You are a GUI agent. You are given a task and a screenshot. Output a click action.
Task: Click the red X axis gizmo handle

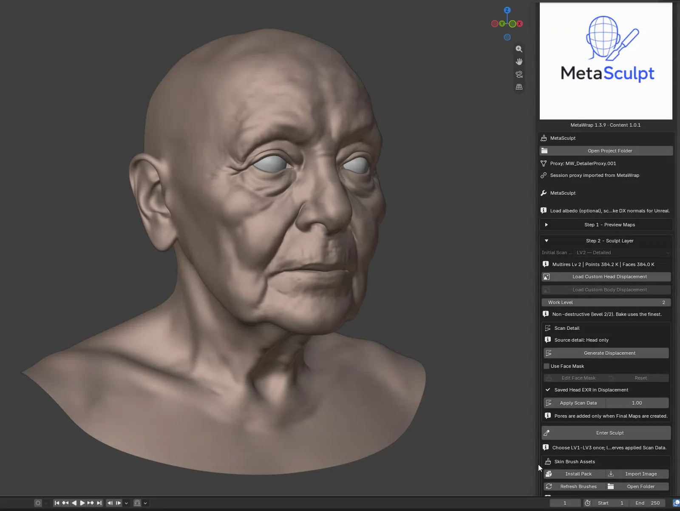pyautogui.click(x=519, y=24)
